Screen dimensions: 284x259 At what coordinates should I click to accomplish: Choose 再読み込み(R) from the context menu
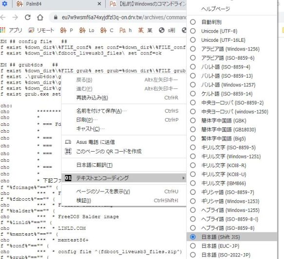[x=124, y=98]
